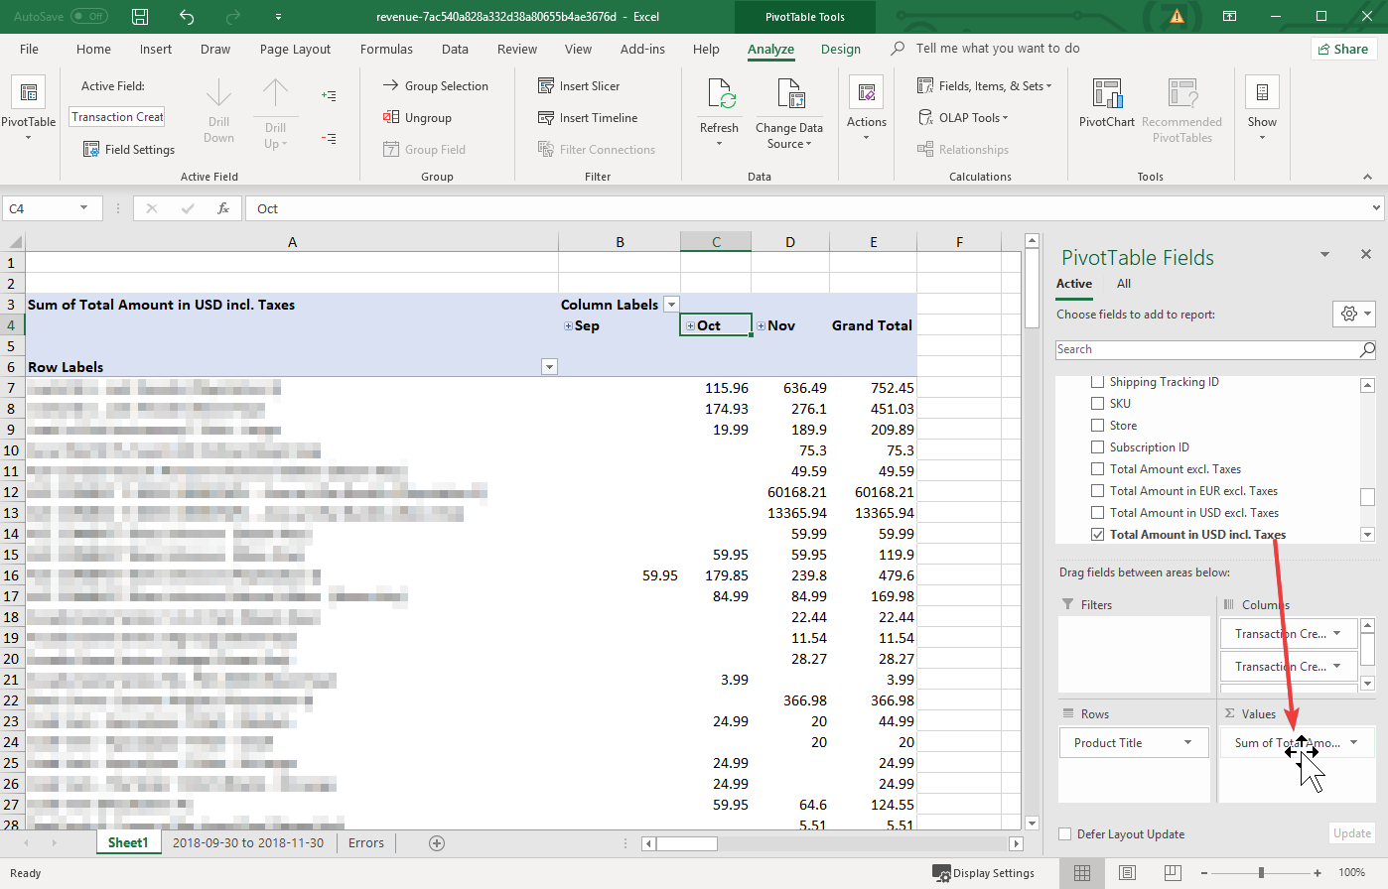Viewport: 1388px width, 889px height.
Task: Uncheck Total Amount in USD incl. Taxes
Action: pos(1097,535)
